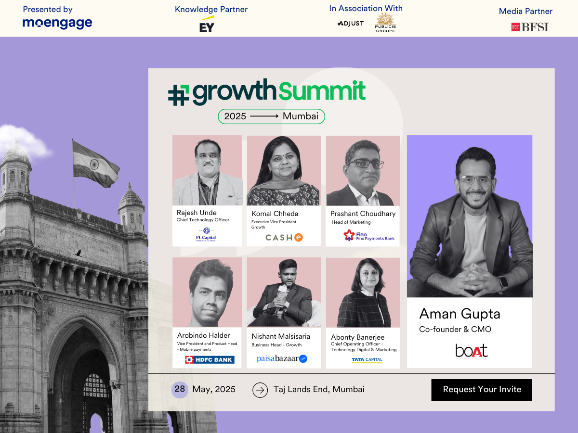Click the circled arrow beside venue
This screenshot has width=578, height=433.
tap(260, 390)
